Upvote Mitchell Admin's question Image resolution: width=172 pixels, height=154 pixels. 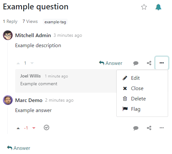point(18,63)
